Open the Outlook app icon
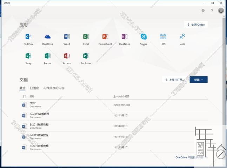Image resolution: width=227 pixels, height=168 pixels. [x=28, y=36]
